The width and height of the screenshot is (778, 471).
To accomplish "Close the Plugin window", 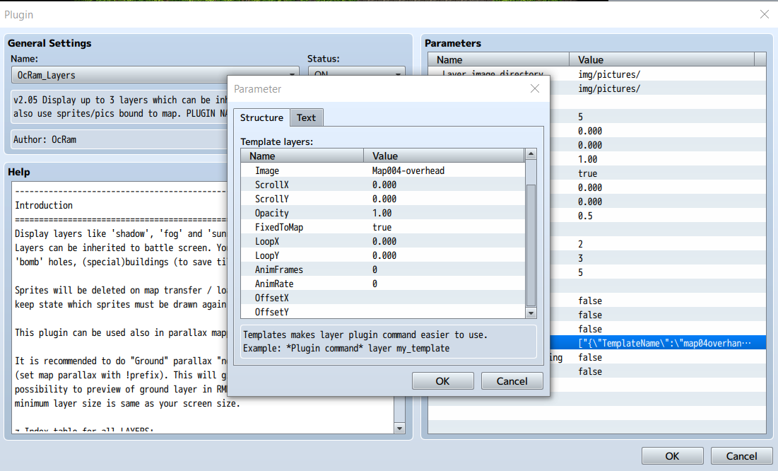I will (x=764, y=14).
